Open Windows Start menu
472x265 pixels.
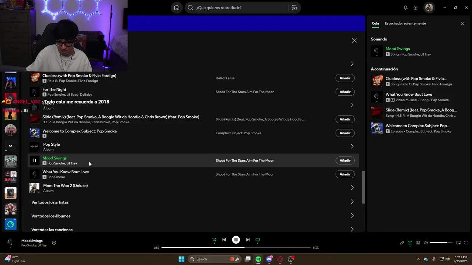click(181, 259)
